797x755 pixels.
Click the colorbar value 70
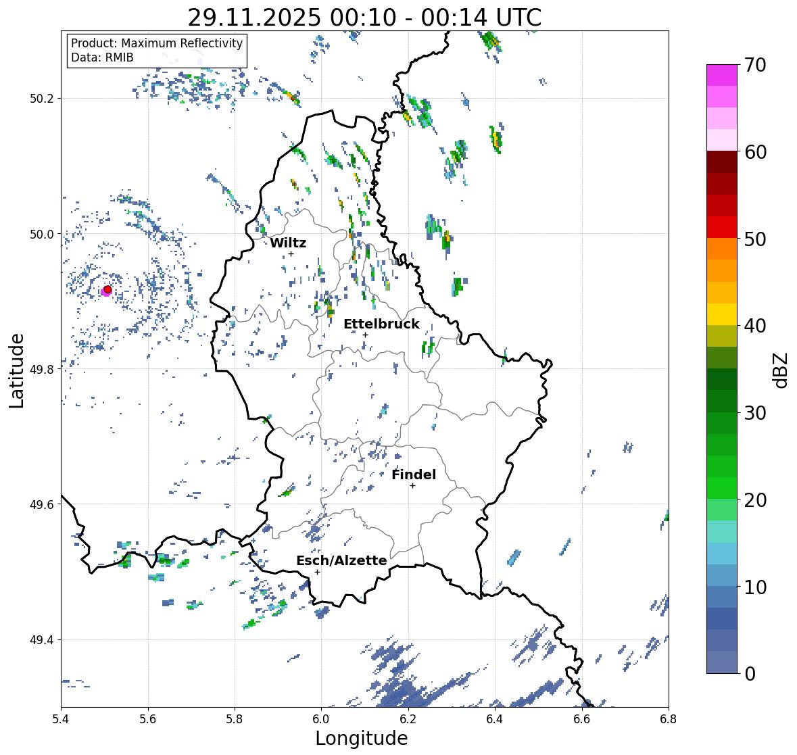tap(755, 65)
